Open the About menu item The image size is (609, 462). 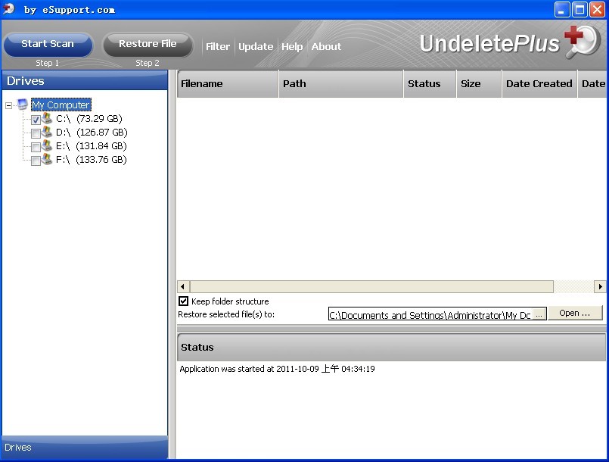pyautogui.click(x=326, y=46)
